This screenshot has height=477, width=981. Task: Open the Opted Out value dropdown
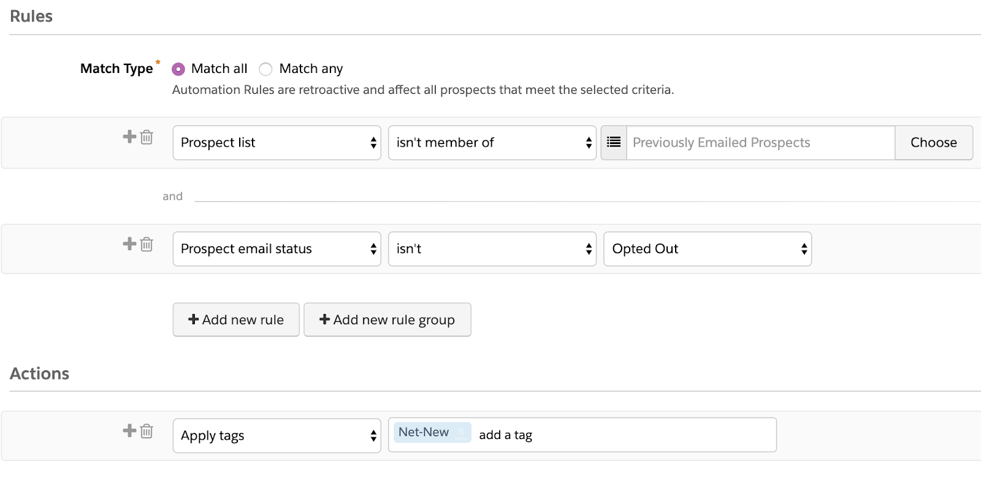click(x=708, y=249)
